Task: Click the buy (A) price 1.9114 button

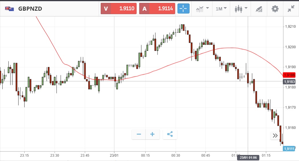Action: coord(157,9)
